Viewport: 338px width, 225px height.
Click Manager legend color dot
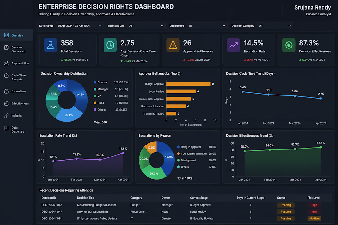click(x=95, y=89)
